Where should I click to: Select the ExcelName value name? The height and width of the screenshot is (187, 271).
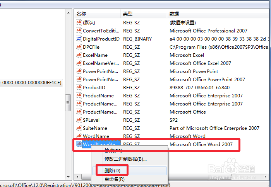point(95,55)
